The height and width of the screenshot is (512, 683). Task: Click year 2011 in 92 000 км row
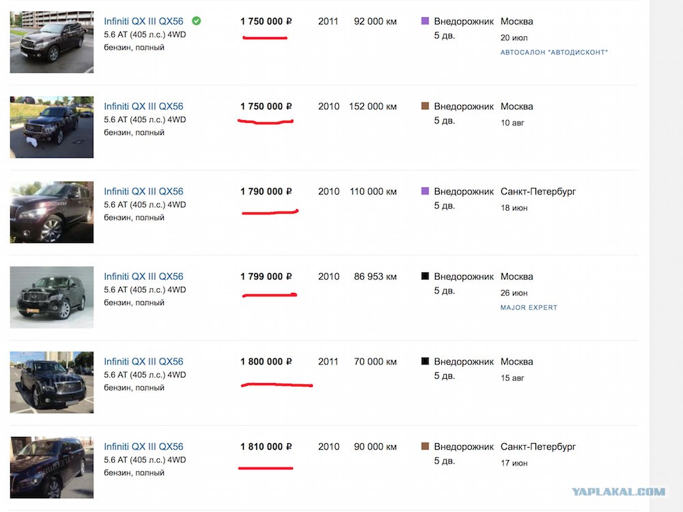point(328,21)
